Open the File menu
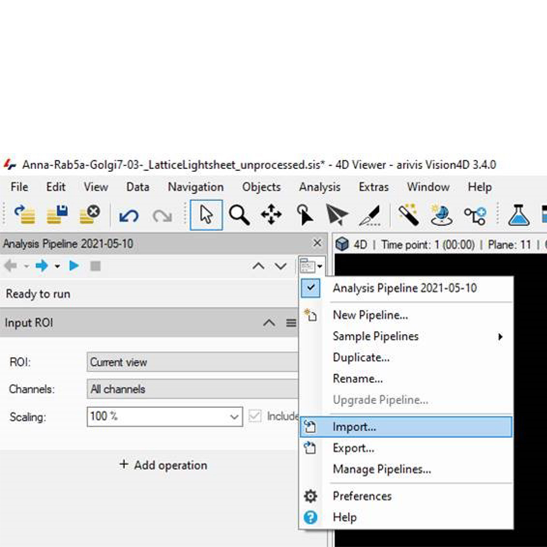This screenshot has width=547, height=547. pyautogui.click(x=19, y=187)
